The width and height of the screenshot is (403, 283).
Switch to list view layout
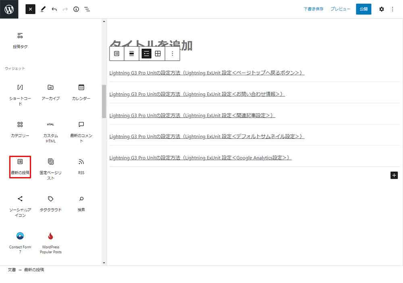[x=146, y=54]
